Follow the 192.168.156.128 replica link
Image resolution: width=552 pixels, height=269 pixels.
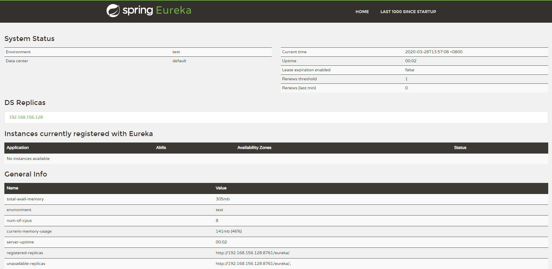pyautogui.click(x=26, y=117)
